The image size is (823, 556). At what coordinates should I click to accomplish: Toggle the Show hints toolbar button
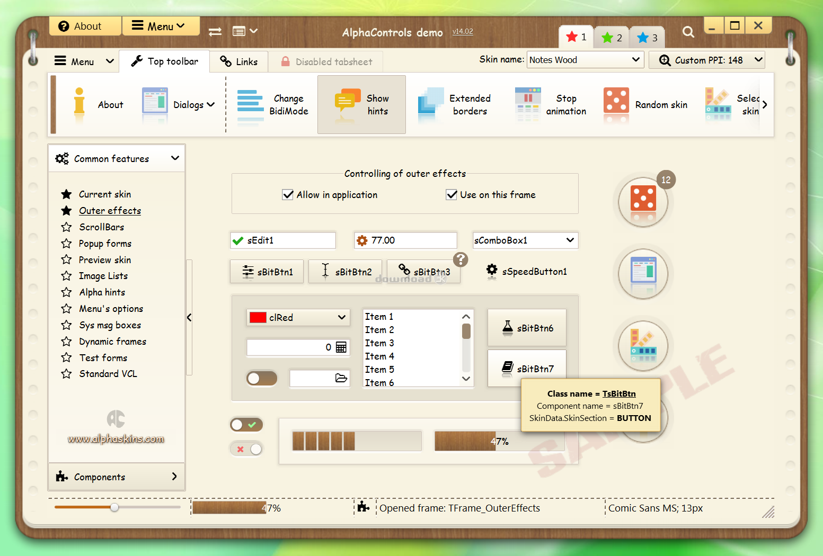(361, 104)
